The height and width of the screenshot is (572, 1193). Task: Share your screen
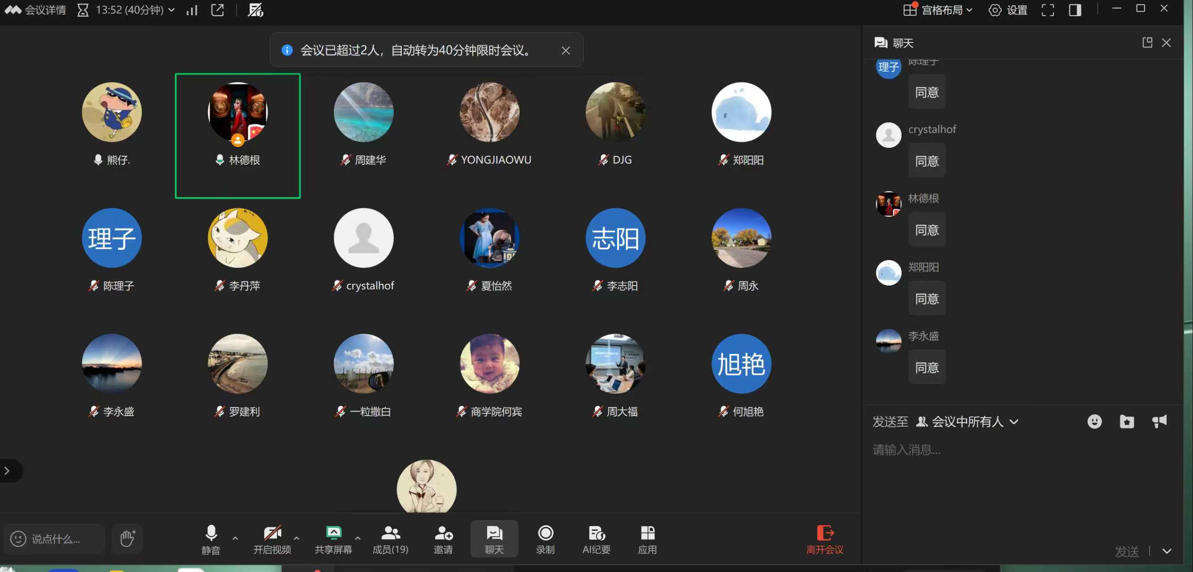click(x=333, y=539)
